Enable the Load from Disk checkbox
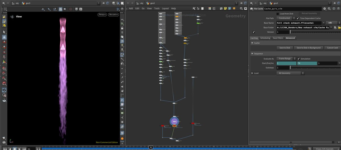The height and width of the screenshot is (150, 341). point(278,14)
